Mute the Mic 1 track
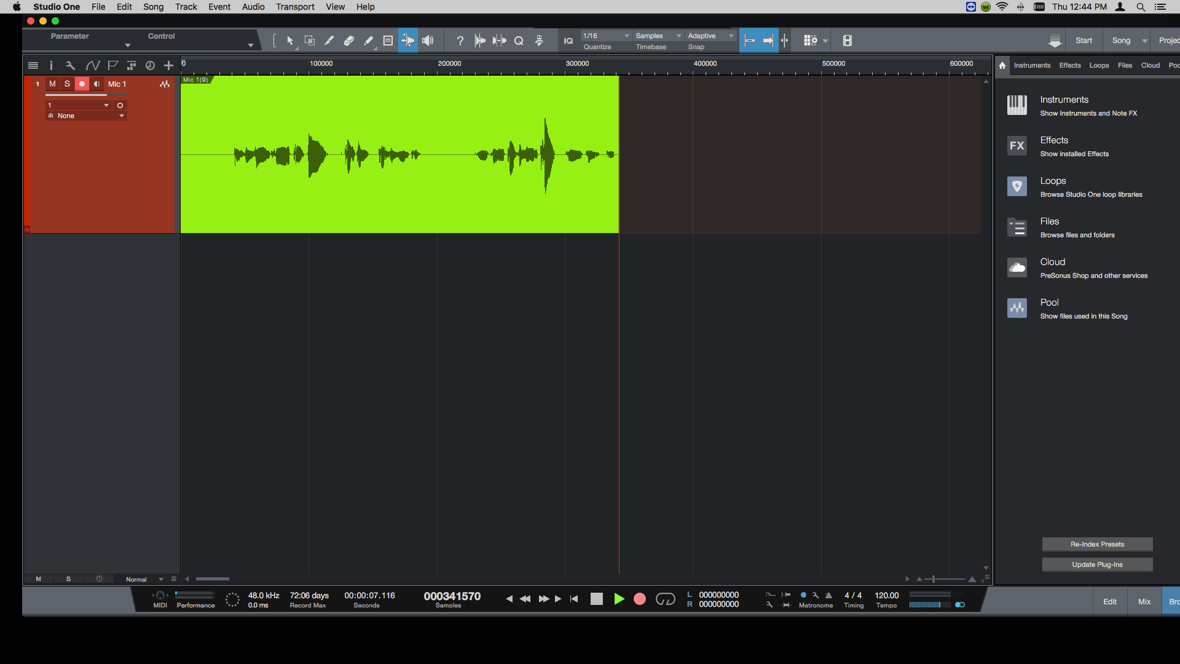 click(x=52, y=84)
